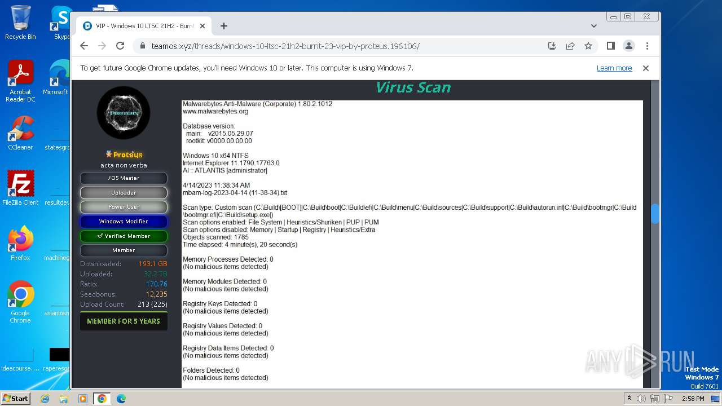Image resolution: width=722 pixels, height=406 pixels.
Task: Dismiss the Chrome updates notification bar
Action: tap(646, 68)
